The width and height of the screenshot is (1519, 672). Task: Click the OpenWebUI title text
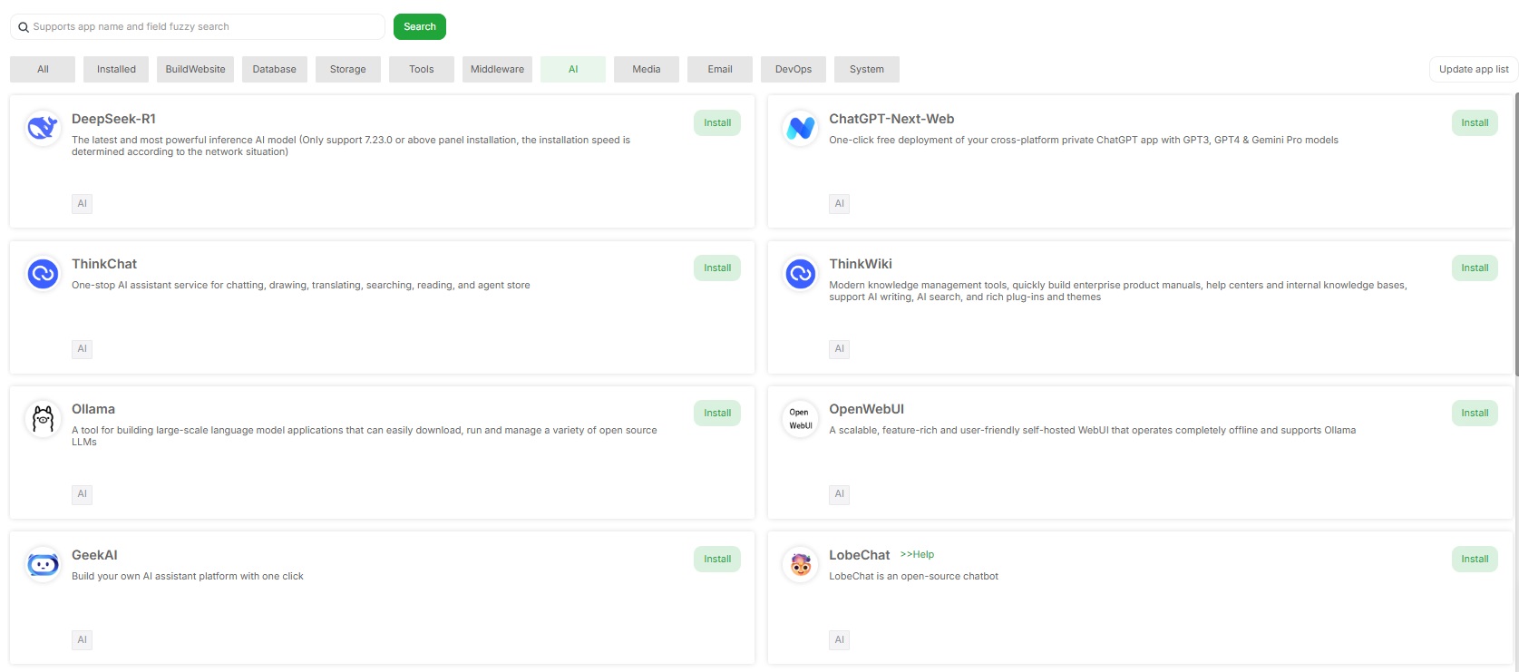[866, 409]
